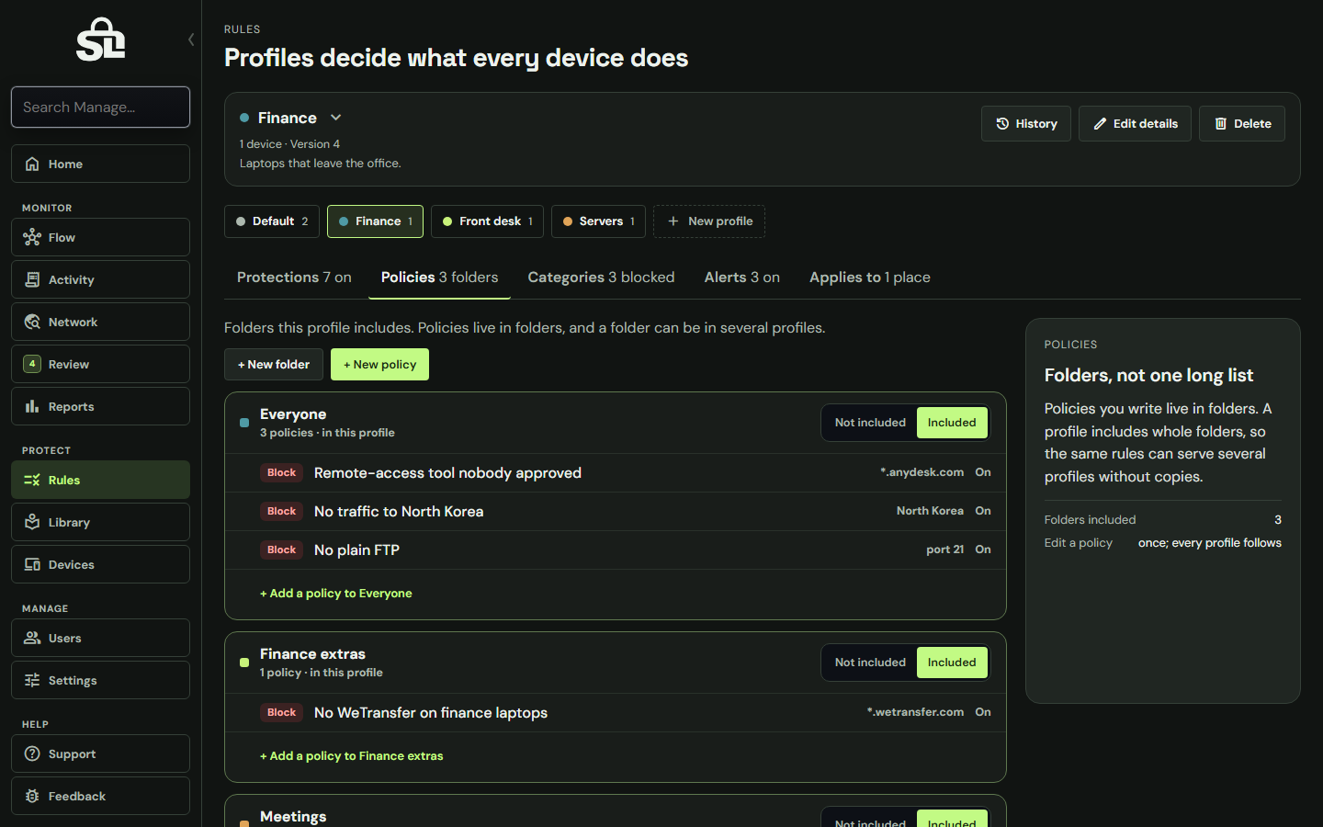The height and width of the screenshot is (827, 1323).
Task: Open the No plain FTP policy row
Action: pos(616,549)
